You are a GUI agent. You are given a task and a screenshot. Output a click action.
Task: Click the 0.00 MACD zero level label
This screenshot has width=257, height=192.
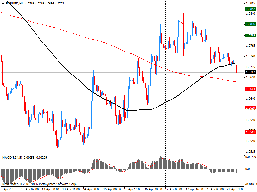(248, 169)
